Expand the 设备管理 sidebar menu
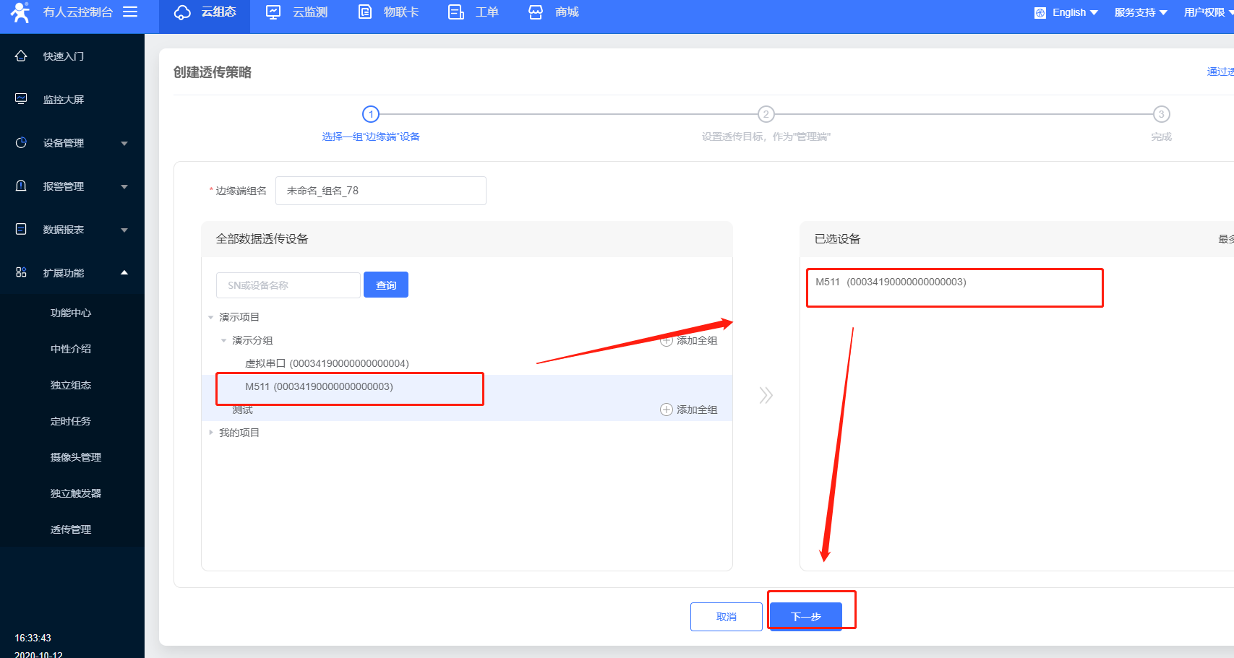This screenshot has height=658, width=1234. click(124, 143)
